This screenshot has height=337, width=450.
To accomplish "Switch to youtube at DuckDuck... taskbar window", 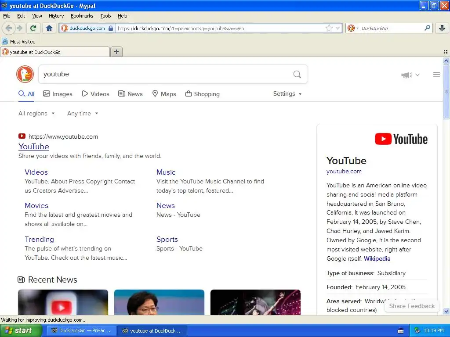I will click(x=152, y=330).
